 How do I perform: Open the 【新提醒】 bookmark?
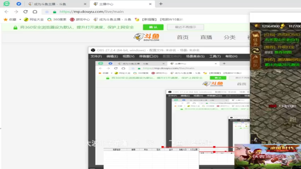click(x=146, y=20)
